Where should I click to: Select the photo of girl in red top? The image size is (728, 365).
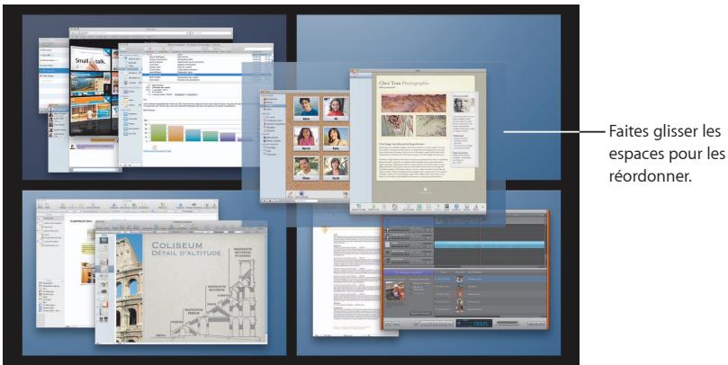(336, 109)
